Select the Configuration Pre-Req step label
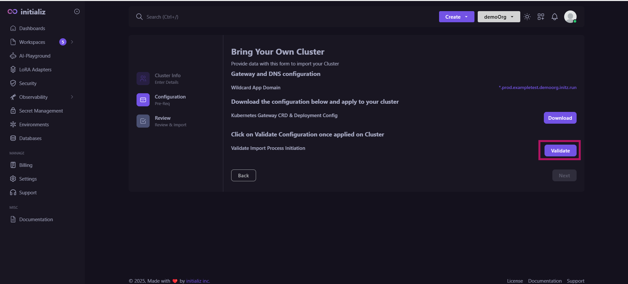 click(x=170, y=100)
